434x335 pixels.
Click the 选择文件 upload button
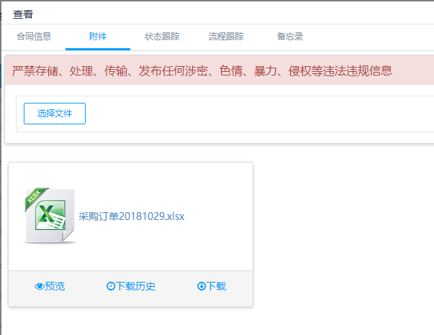click(x=55, y=114)
